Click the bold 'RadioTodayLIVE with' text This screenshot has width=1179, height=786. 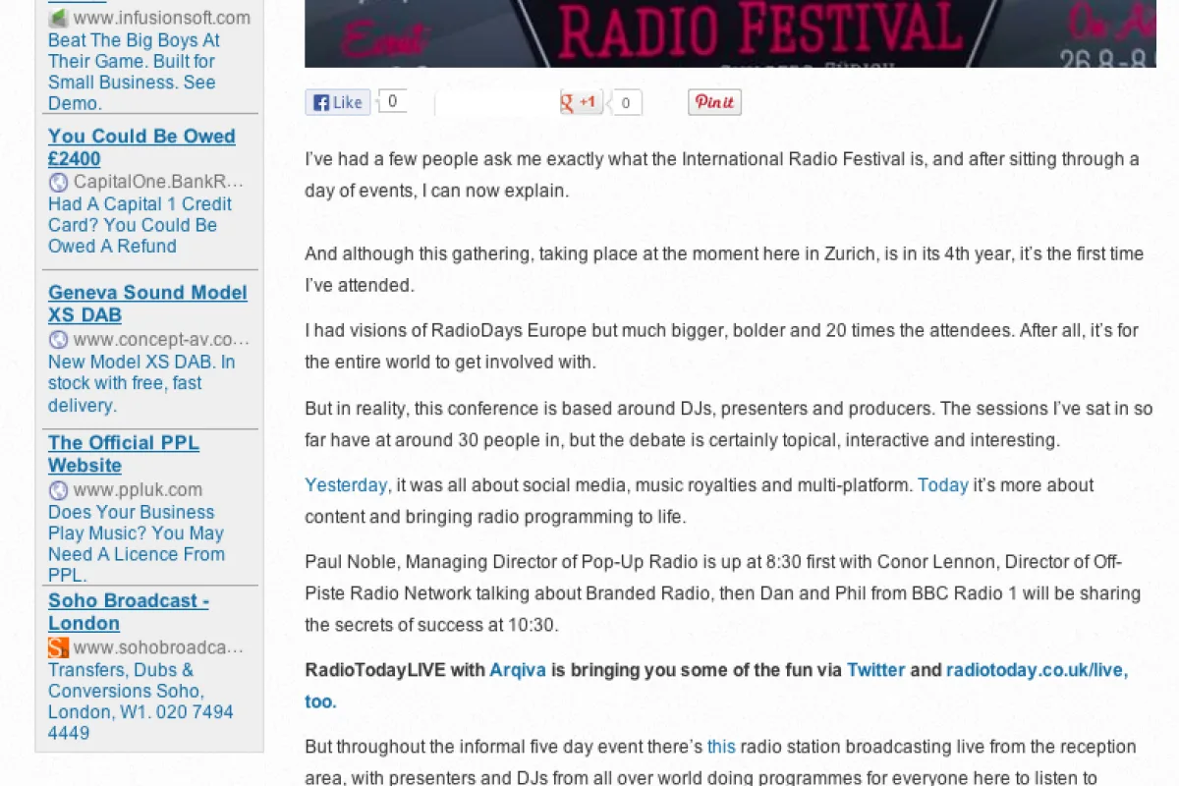395,670
